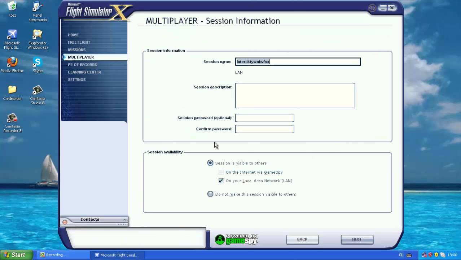461x260 pixels.
Task: Click the rightmost tray icon beside the clock
Action: 442,255
